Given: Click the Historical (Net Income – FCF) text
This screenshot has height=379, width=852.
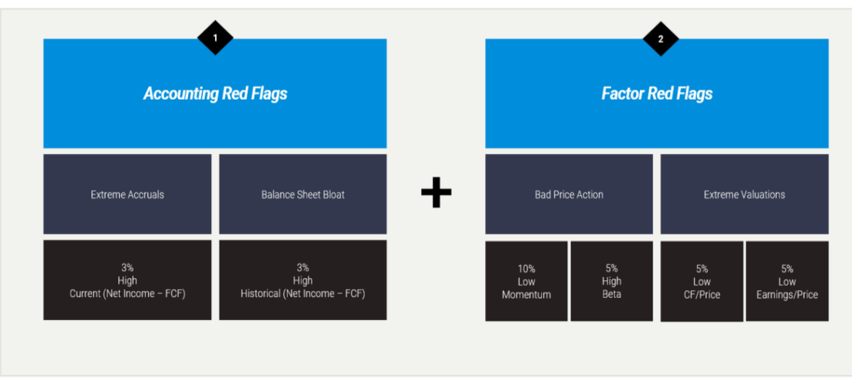Looking at the screenshot, I should point(303,293).
